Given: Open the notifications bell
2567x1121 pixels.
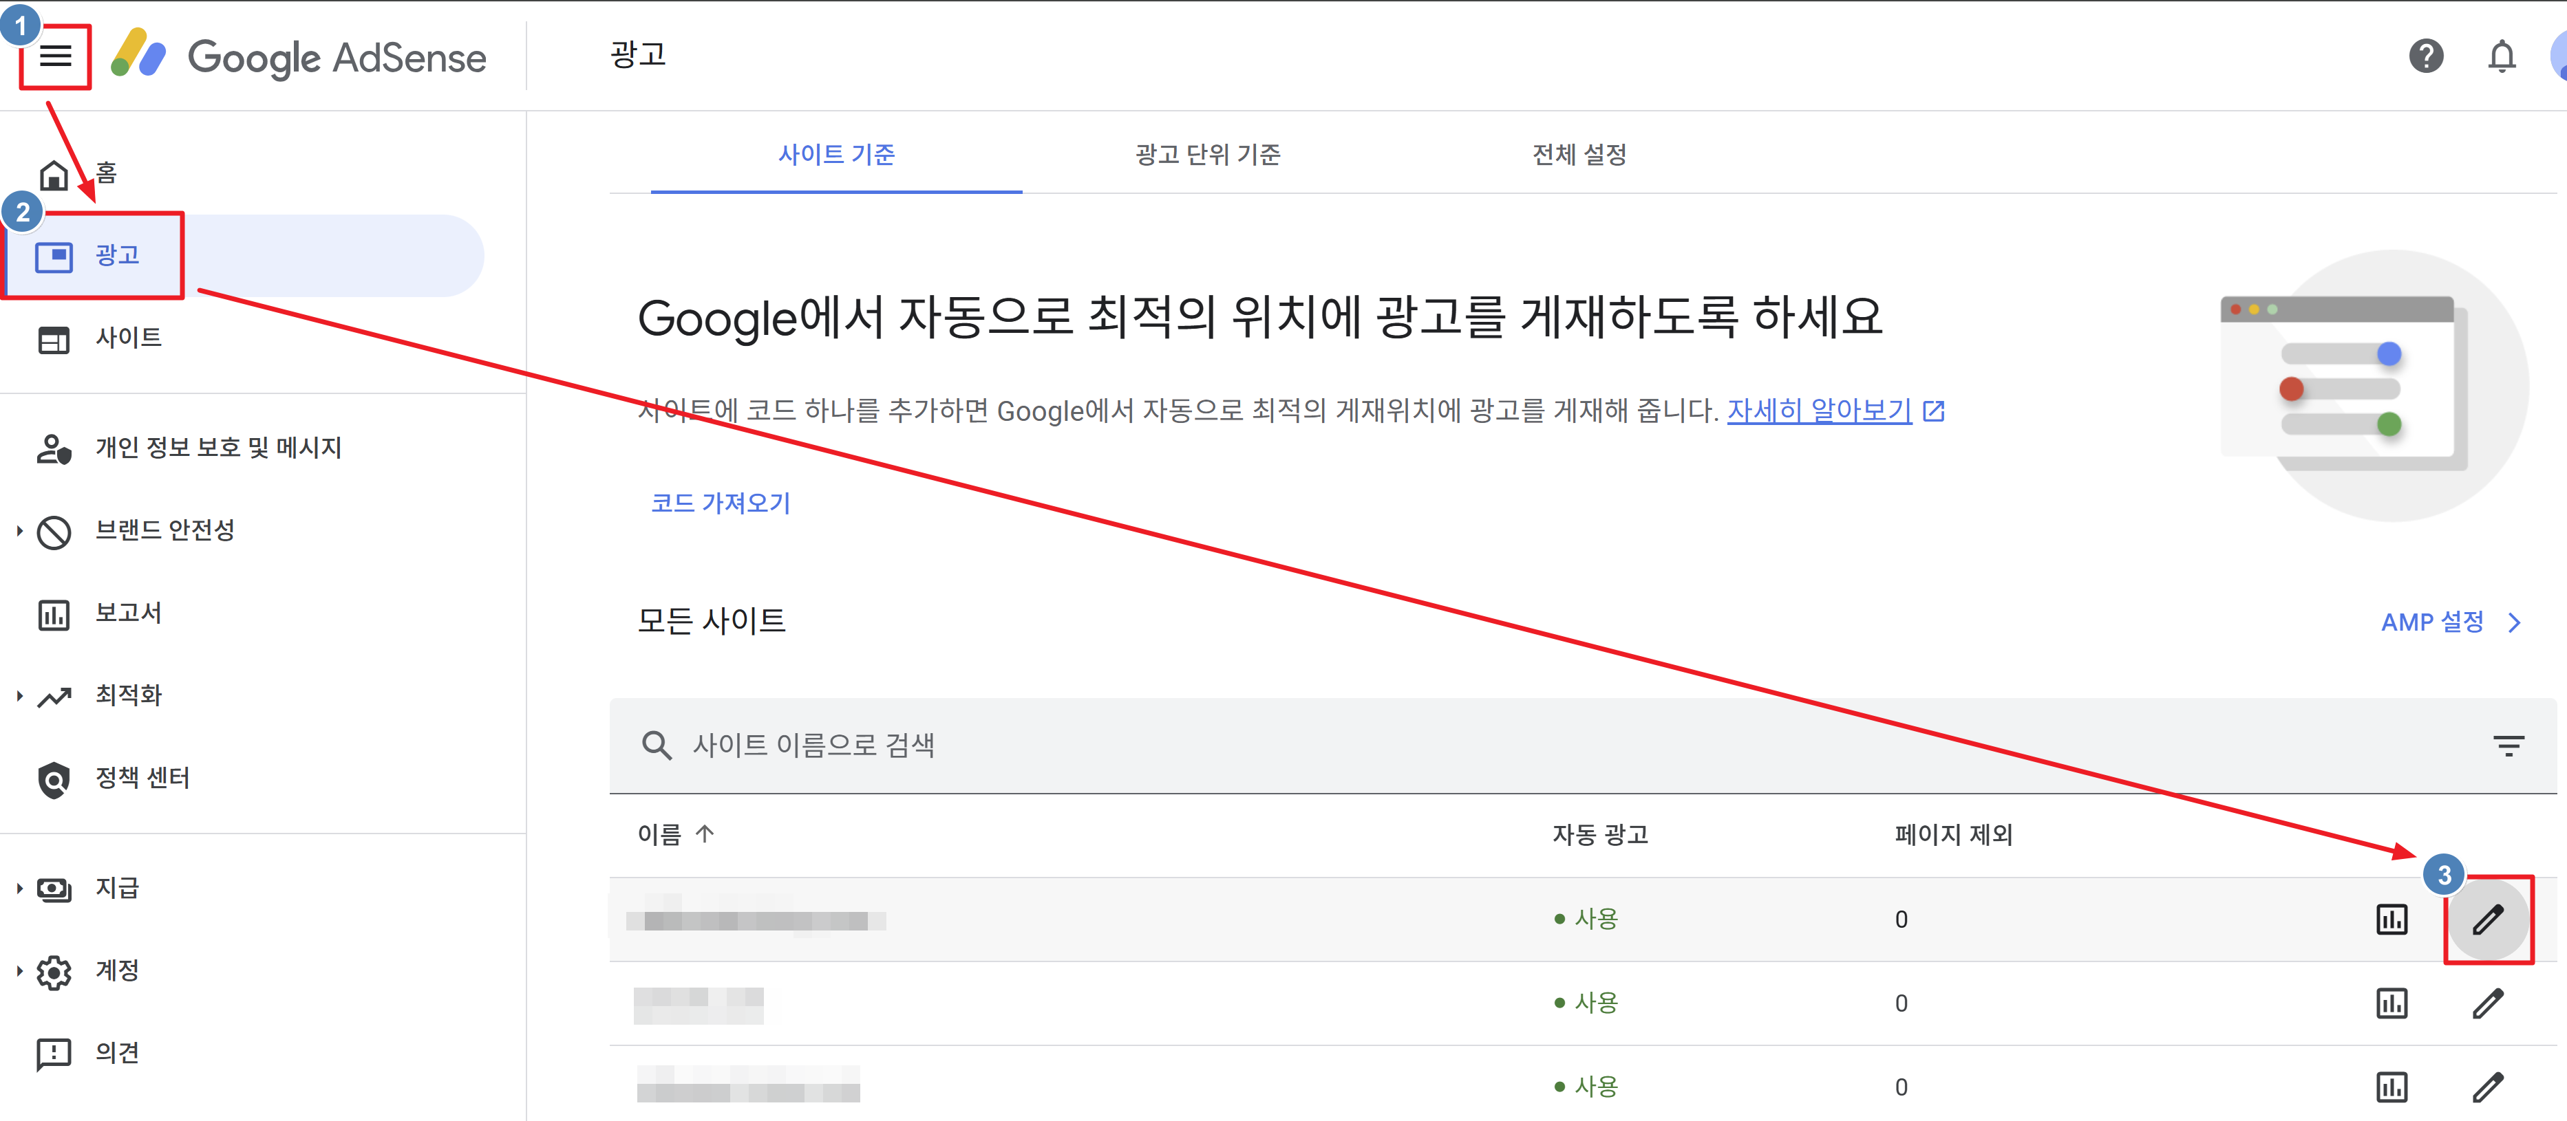Looking at the screenshot, I should tap(2501, 56).
